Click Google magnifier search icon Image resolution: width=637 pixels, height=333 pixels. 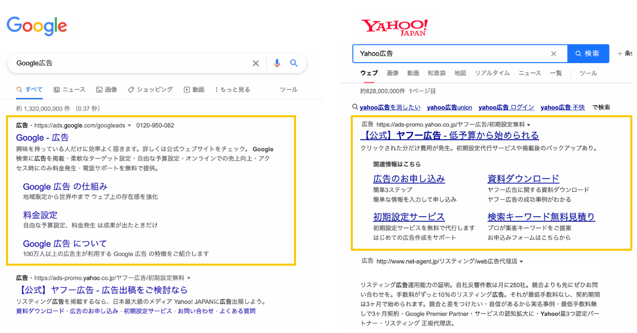pyautogui.click(x=294, y=63)
